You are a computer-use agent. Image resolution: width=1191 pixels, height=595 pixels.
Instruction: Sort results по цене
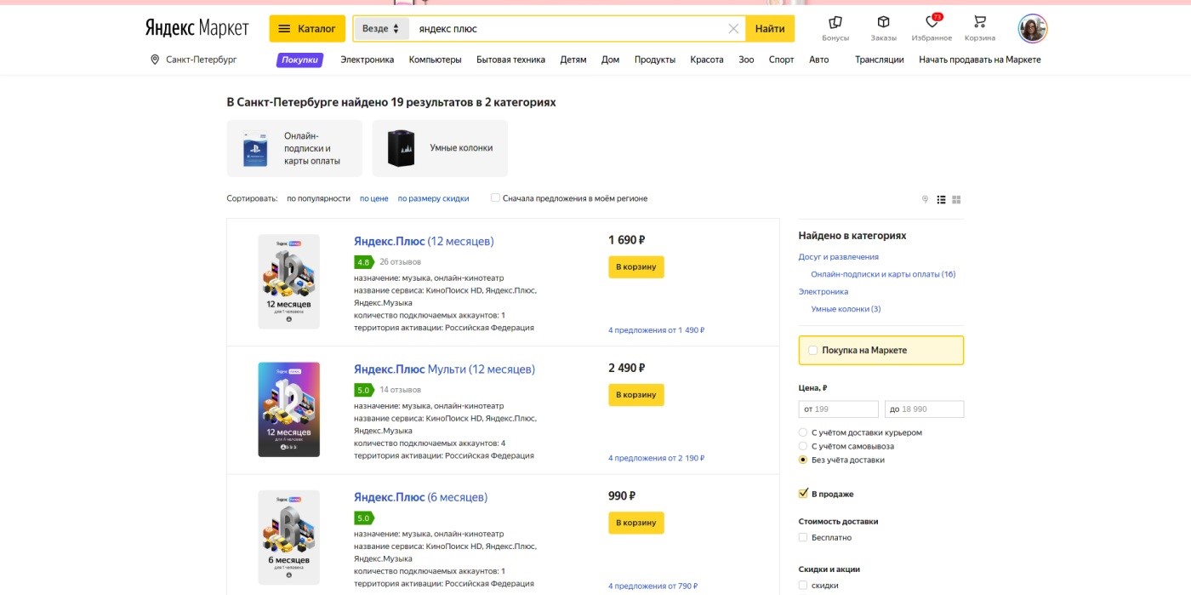[x=373, y=198]
